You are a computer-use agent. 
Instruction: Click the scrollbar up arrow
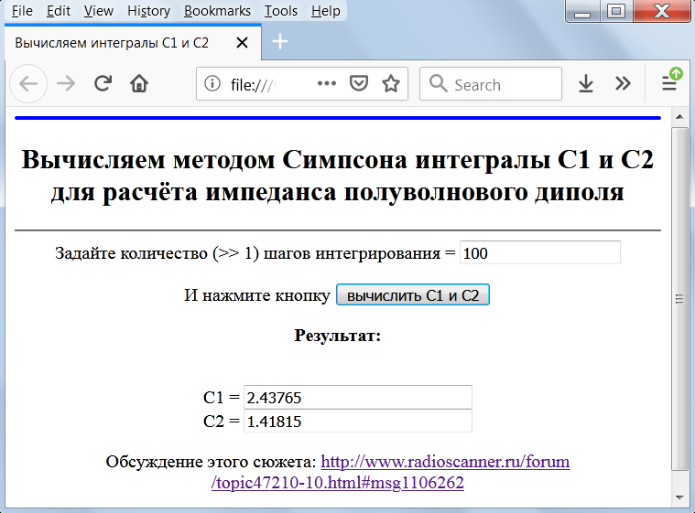[x=679, y=117]
